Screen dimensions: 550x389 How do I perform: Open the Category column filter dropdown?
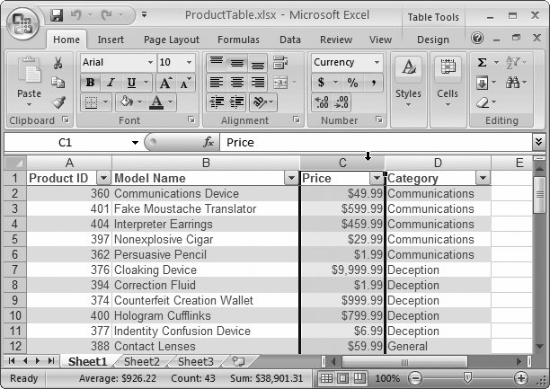pos(483,178)
